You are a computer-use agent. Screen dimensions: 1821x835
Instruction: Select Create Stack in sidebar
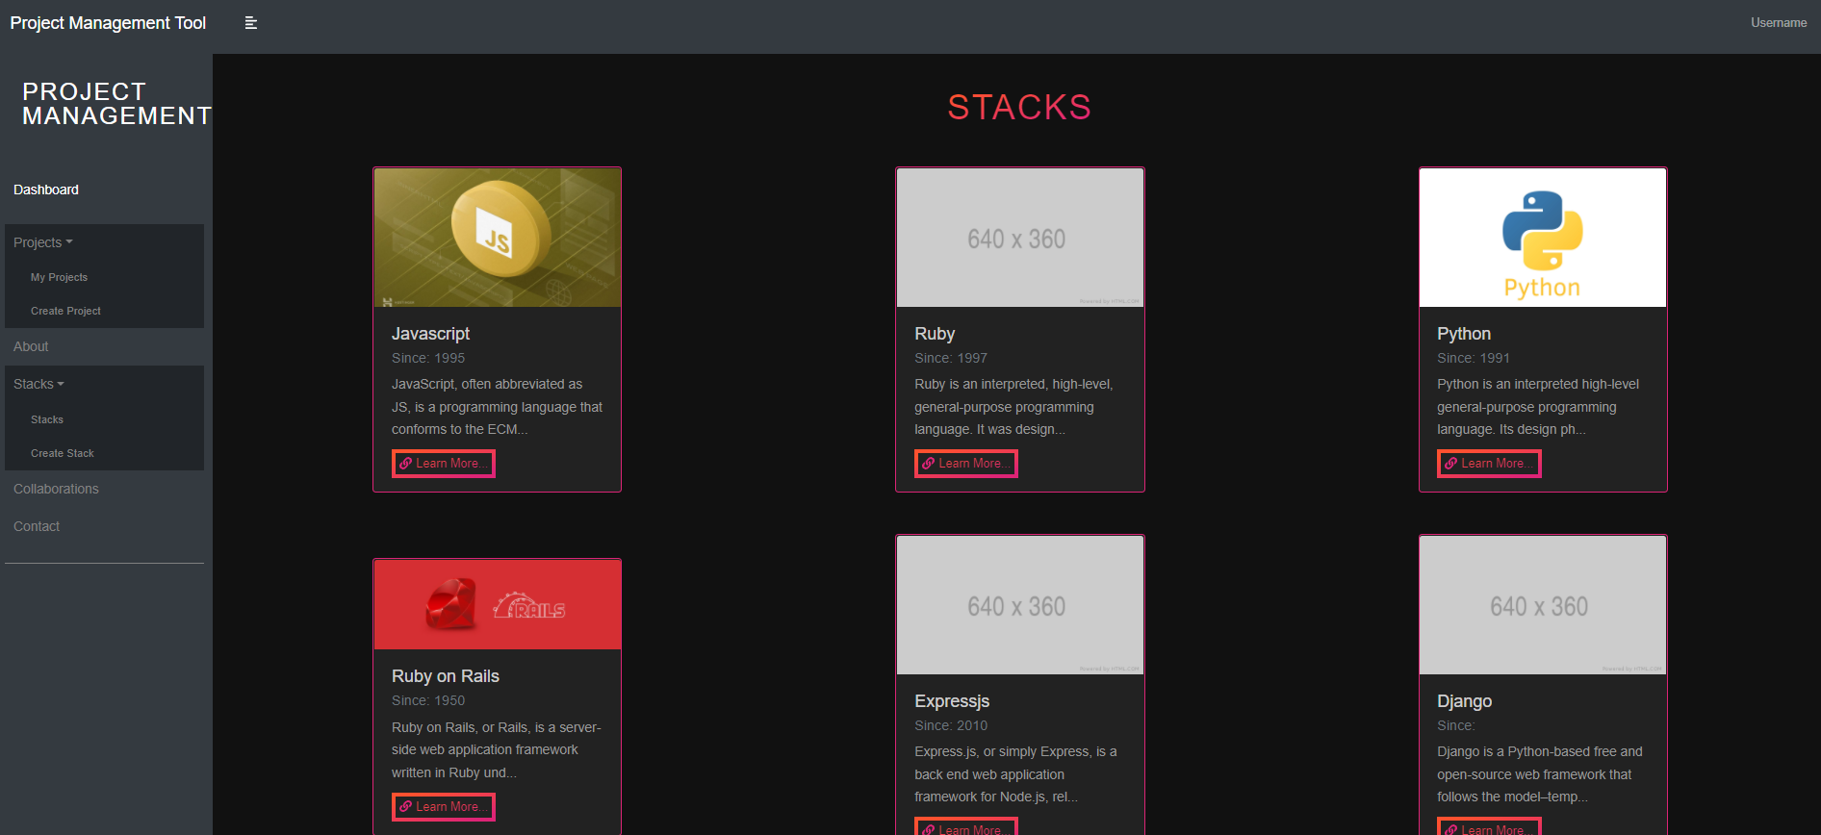click(63, 453)
